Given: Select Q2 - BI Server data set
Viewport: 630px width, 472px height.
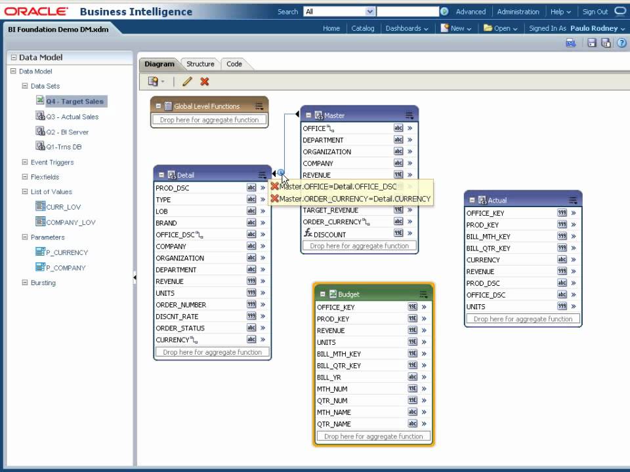Looking at the screenshot, I should coord(67,132).
